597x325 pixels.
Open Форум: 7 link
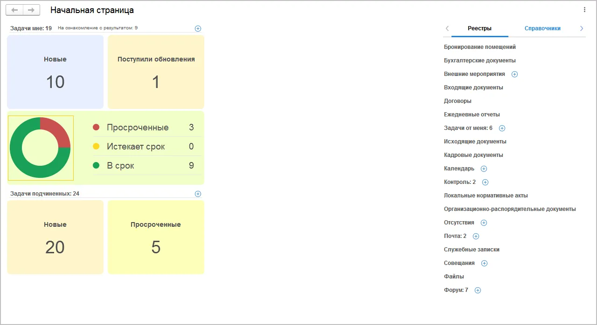(456, 290)
